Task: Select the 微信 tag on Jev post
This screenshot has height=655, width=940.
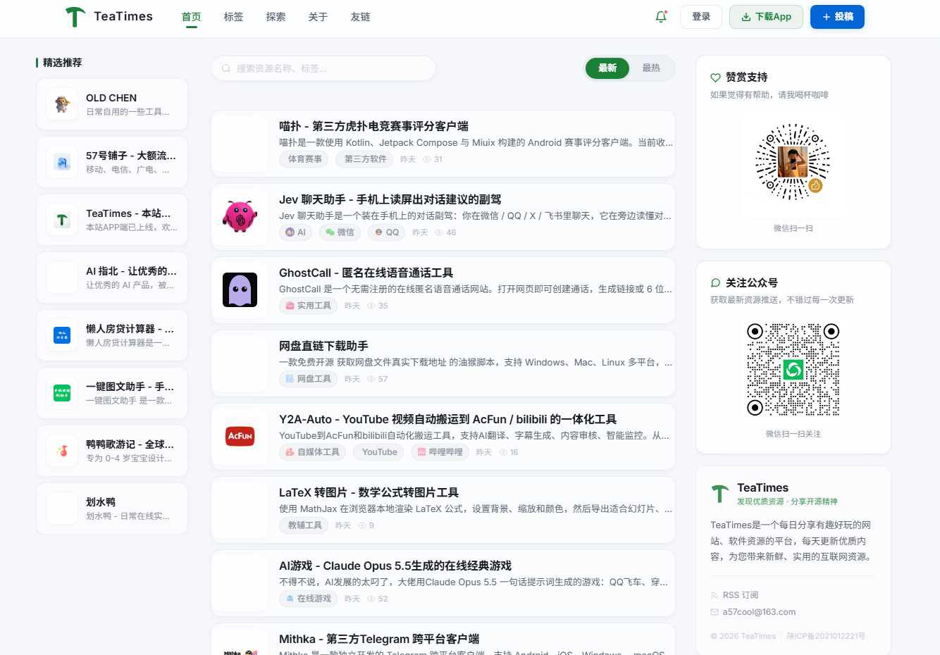Action: click(x=340, y=232)
